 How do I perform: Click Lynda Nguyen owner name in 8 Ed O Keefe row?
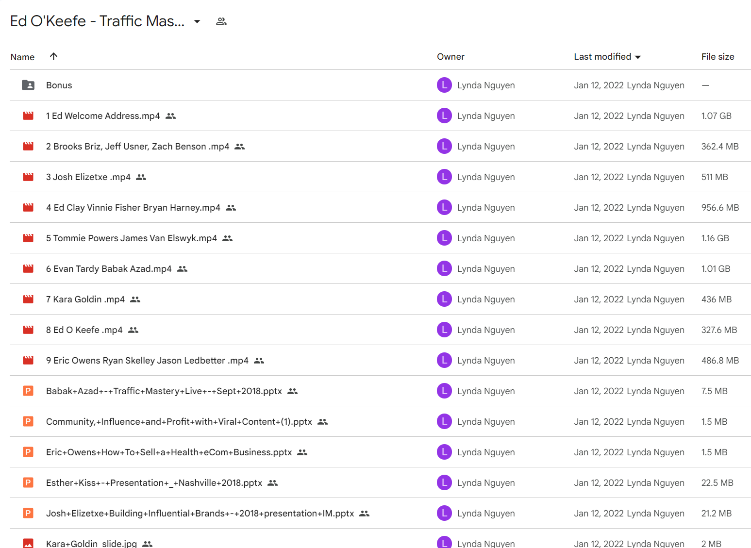486,330
